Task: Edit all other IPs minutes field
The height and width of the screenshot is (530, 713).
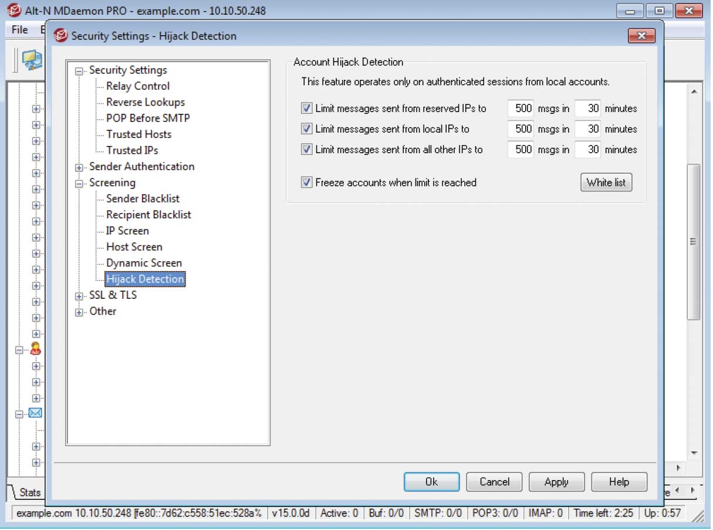Action: click(x=588, y=150)
